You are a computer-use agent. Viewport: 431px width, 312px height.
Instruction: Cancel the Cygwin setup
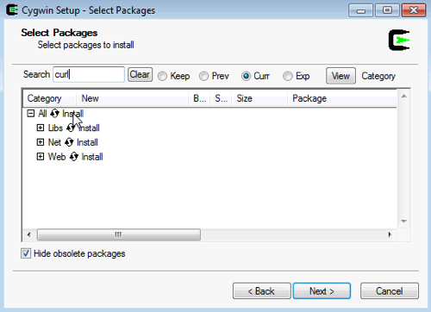click(390, 291)
